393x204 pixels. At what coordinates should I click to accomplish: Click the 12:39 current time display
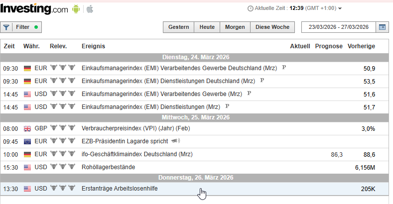(x=296, y=8)
